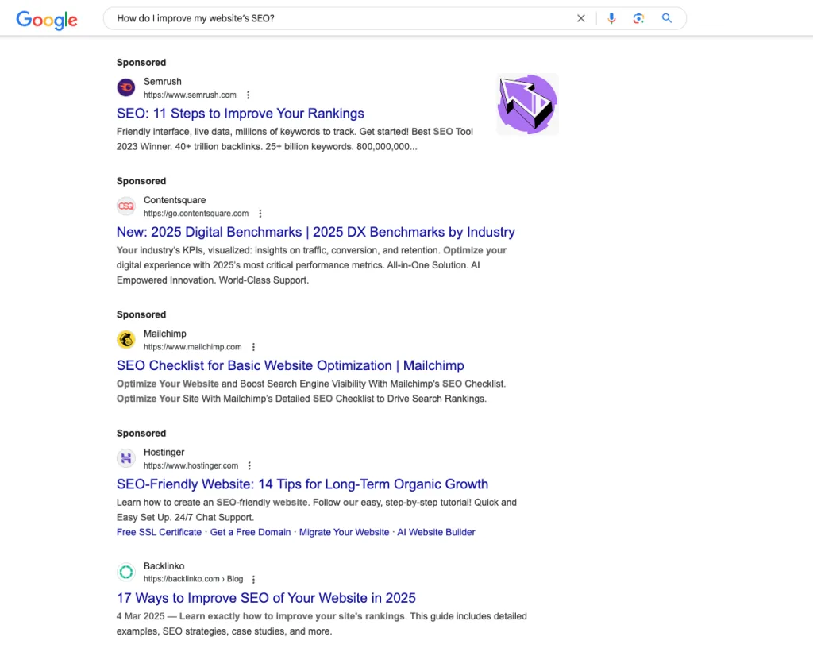This screenshot has height=648, width=813.
Task: Clear the search query with X
Action: pos(580,19)
